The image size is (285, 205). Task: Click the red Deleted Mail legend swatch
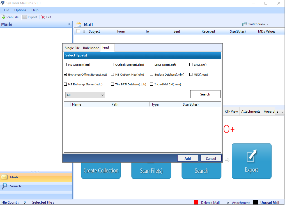click(x=196, y=202)
